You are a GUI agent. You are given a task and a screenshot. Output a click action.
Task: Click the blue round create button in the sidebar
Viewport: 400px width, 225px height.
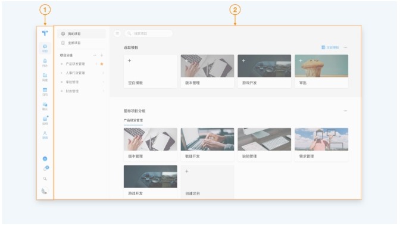(45, 159)
